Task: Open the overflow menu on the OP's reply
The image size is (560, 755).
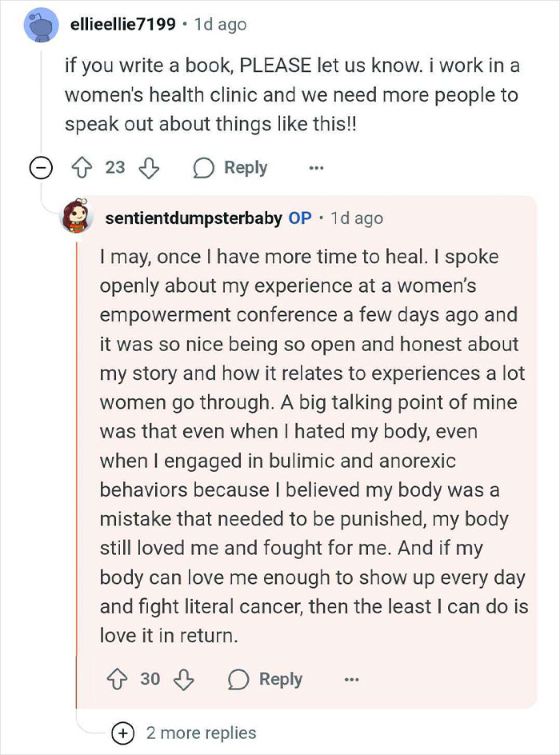Action: pyautogui.click(x=352, y=679)
